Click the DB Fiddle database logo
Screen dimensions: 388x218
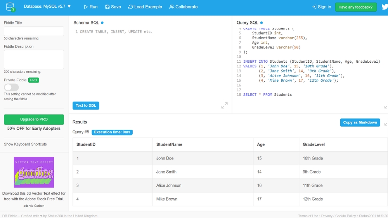(10, 7)
